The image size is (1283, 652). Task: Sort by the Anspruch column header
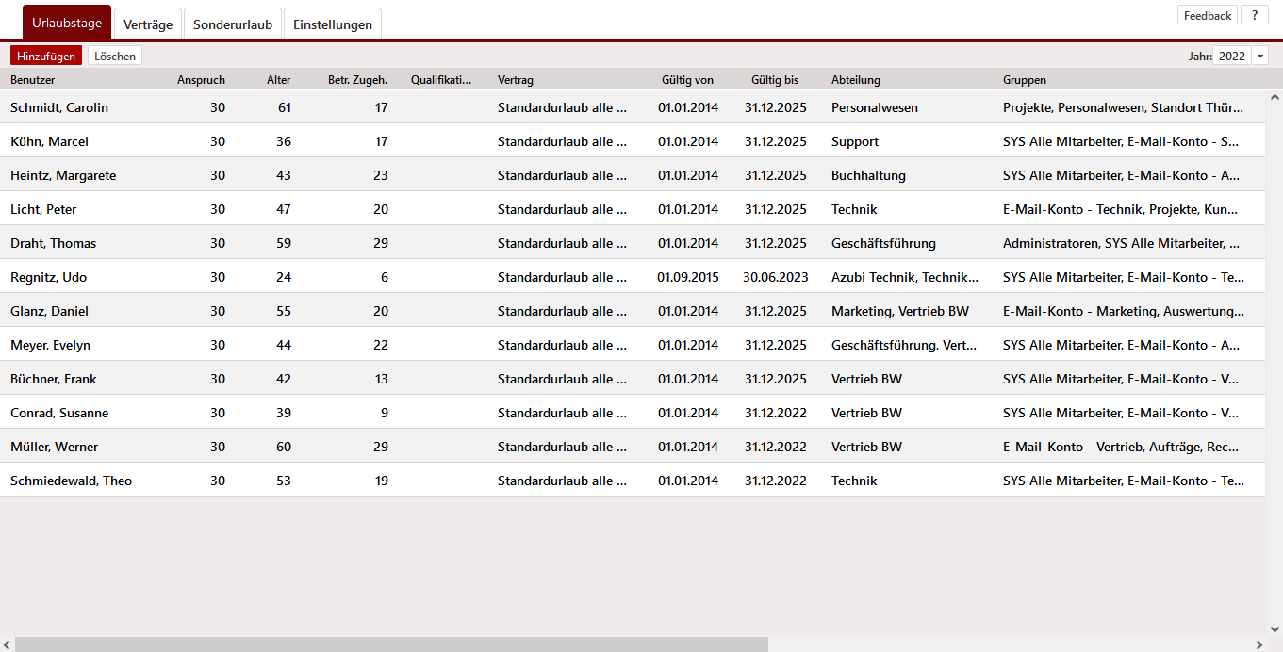click(201, 80)
